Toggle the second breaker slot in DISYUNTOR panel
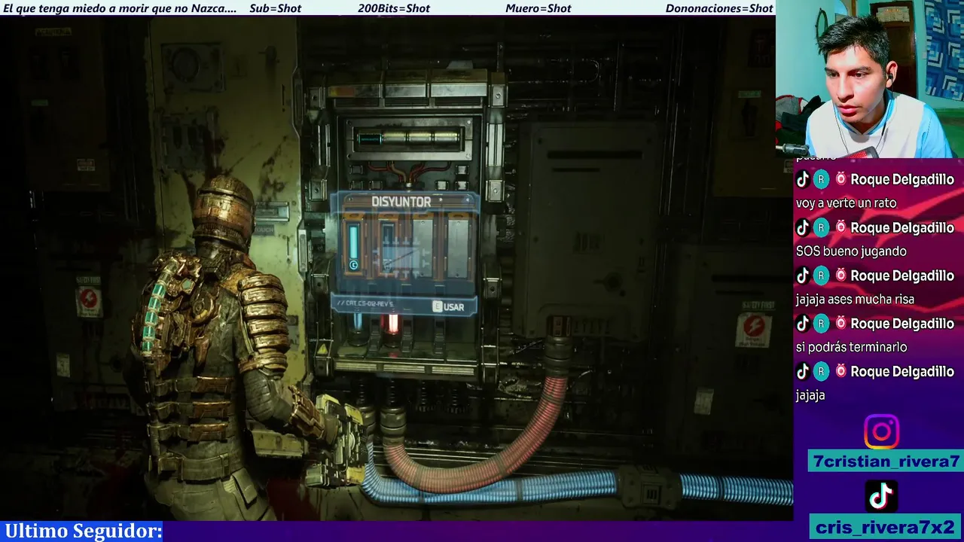Screen dimensions: 964x542 tap(389, 246)
